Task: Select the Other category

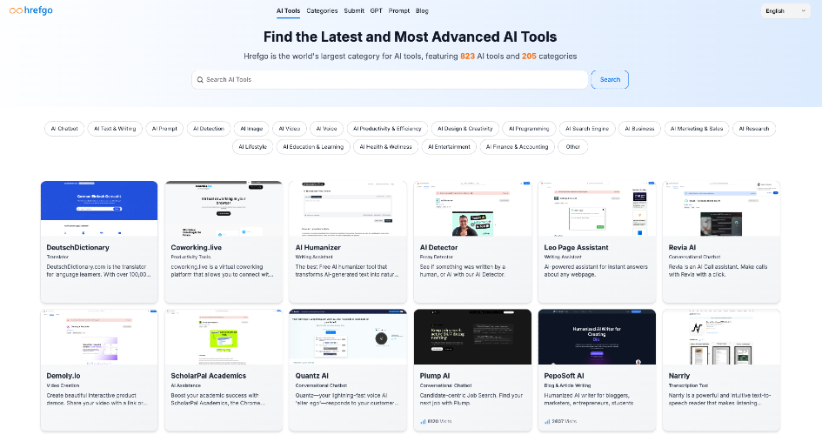Action: [x=573, y=147]
